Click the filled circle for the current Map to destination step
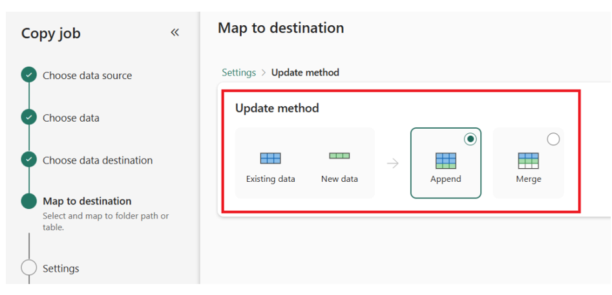Screen dimensions: 612x295 coord(29,201)
